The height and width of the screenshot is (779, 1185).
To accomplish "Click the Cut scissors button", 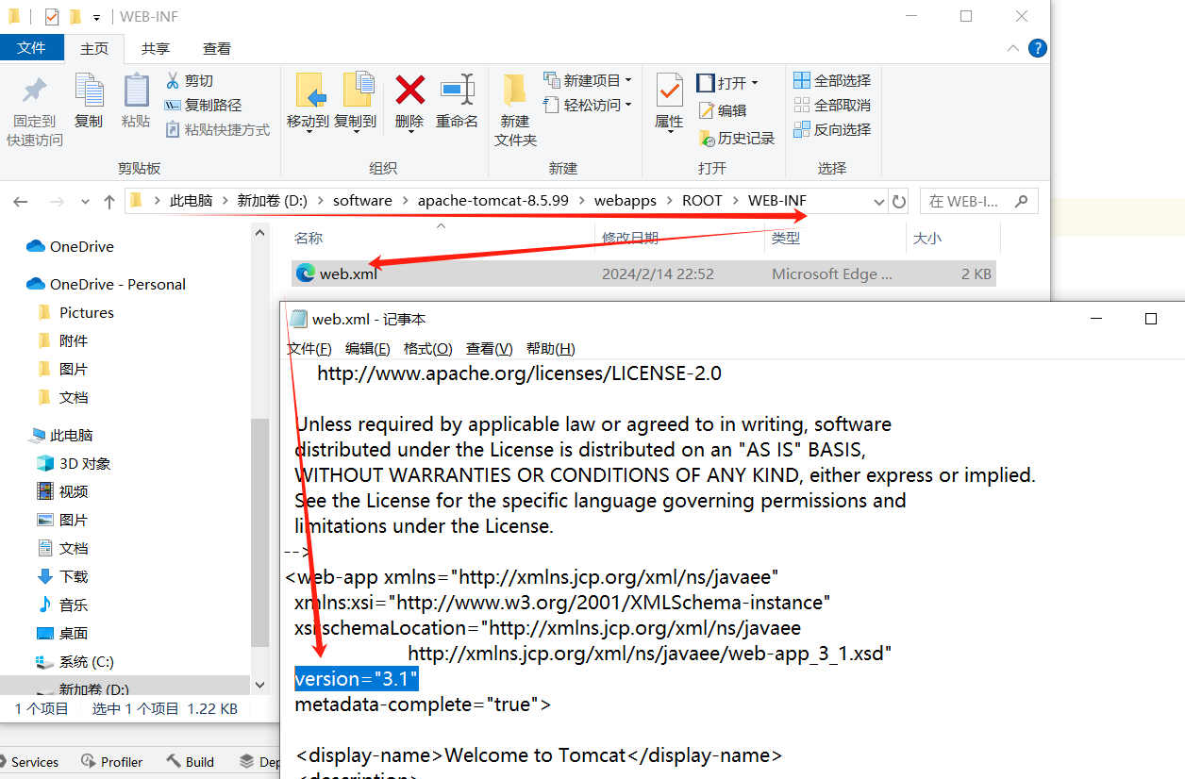I will 190,81.
